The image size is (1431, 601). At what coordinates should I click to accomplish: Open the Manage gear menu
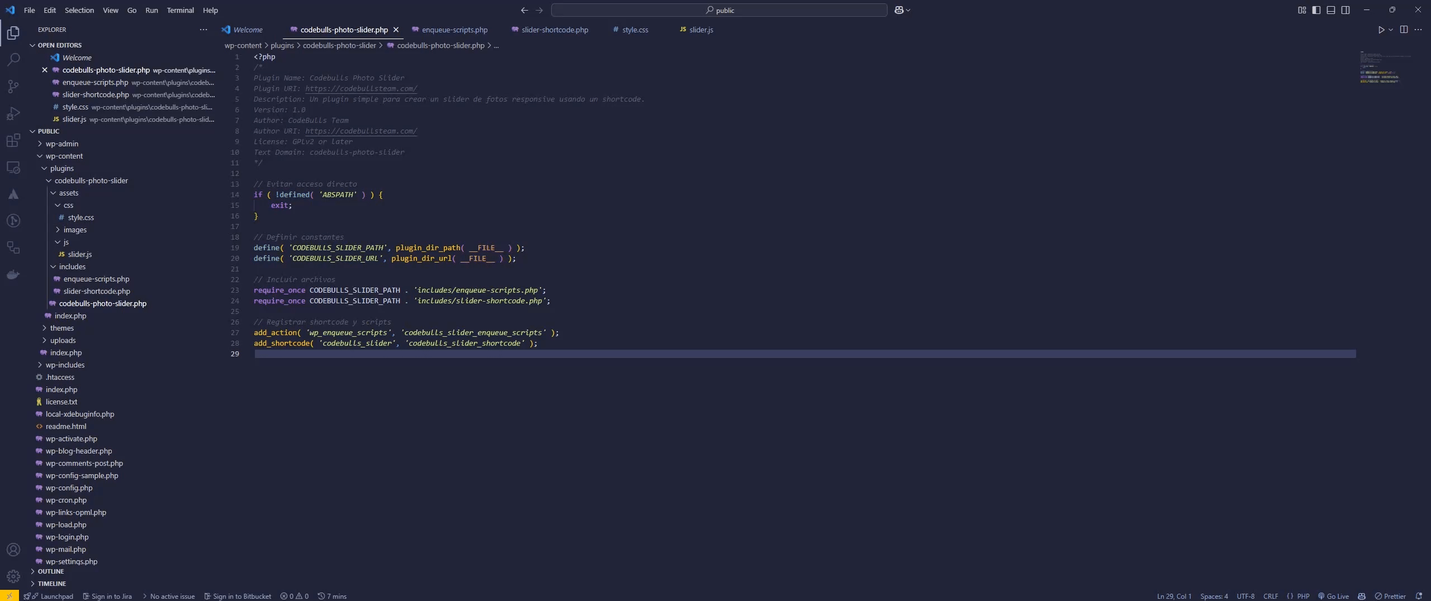(13, 576)
